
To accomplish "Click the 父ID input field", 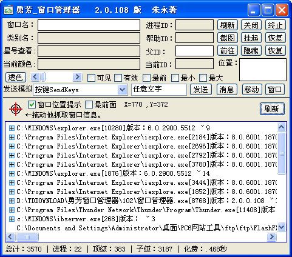I will click(194, 51).
